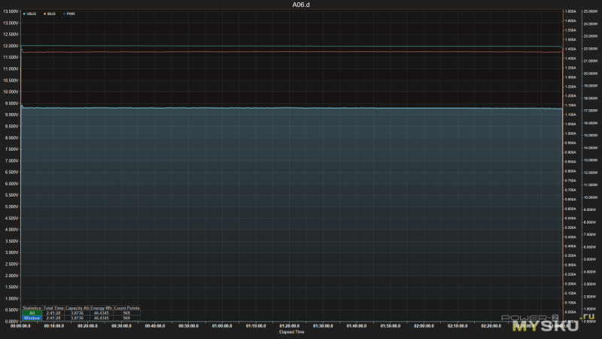
Task: Click the 17.000W power axis label
Action: point(591,111)
